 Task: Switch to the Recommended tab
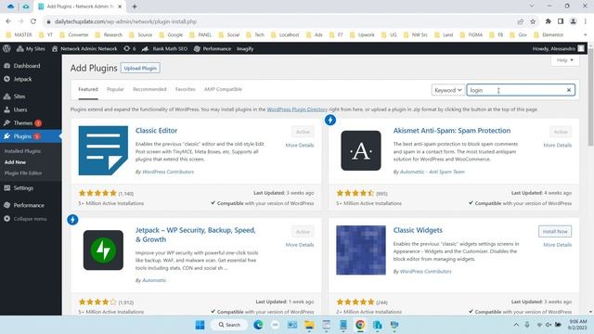149,89
